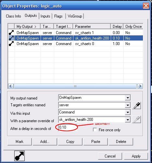Screen dimensions: 152x163
Task: Click the Apply button
Action: 136,156
